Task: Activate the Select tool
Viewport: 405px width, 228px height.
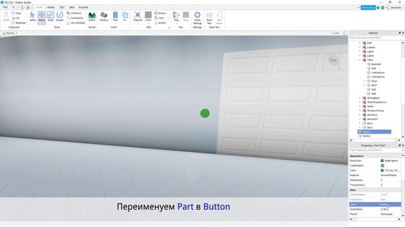Action: pyautogui.click(x=33, y=17)
